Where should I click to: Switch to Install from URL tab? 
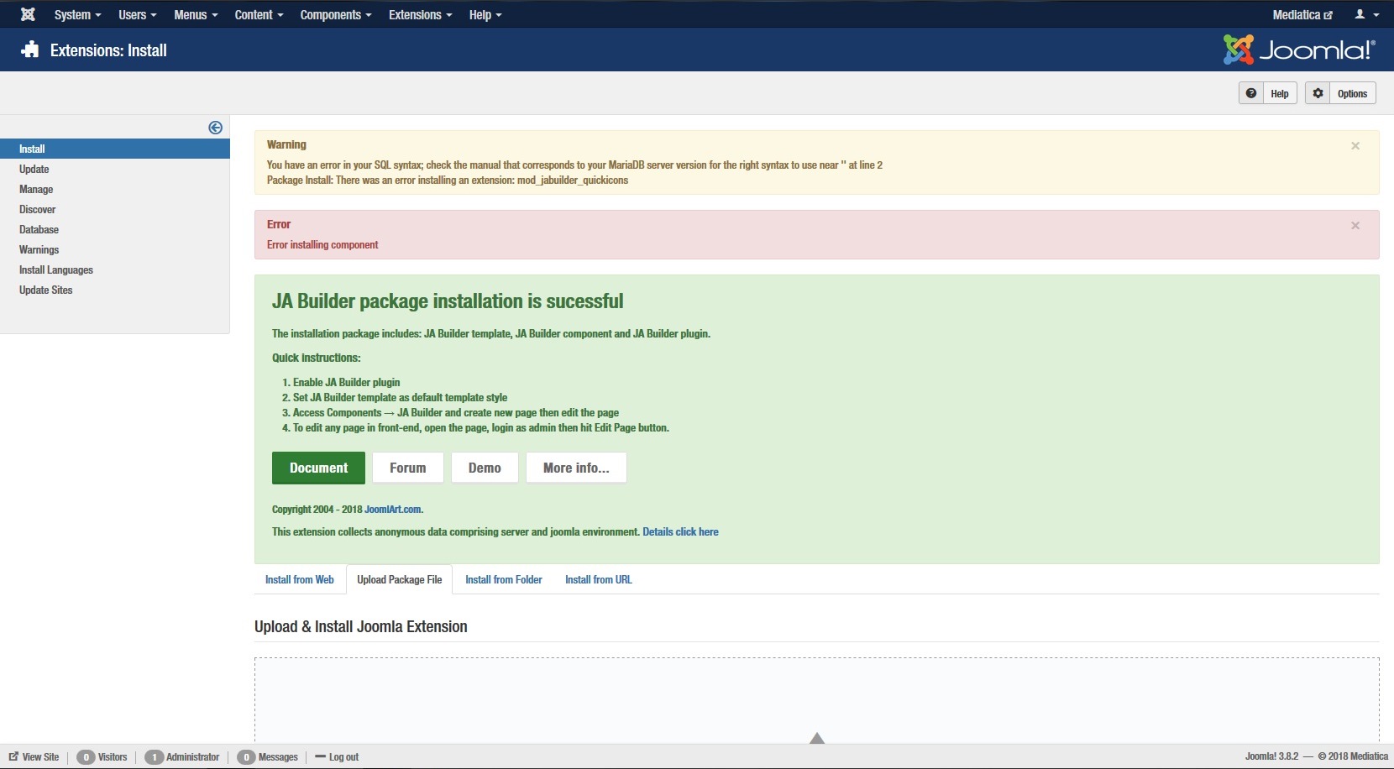(599, 579)
